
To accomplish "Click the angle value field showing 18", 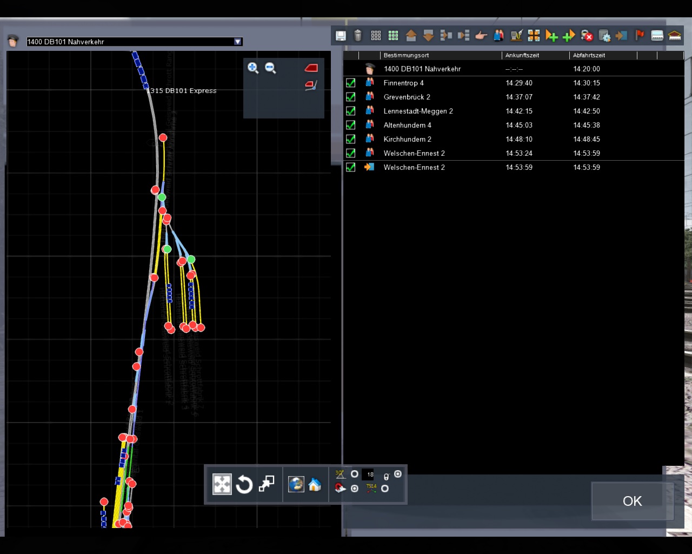I will click(x=370, y=474).
